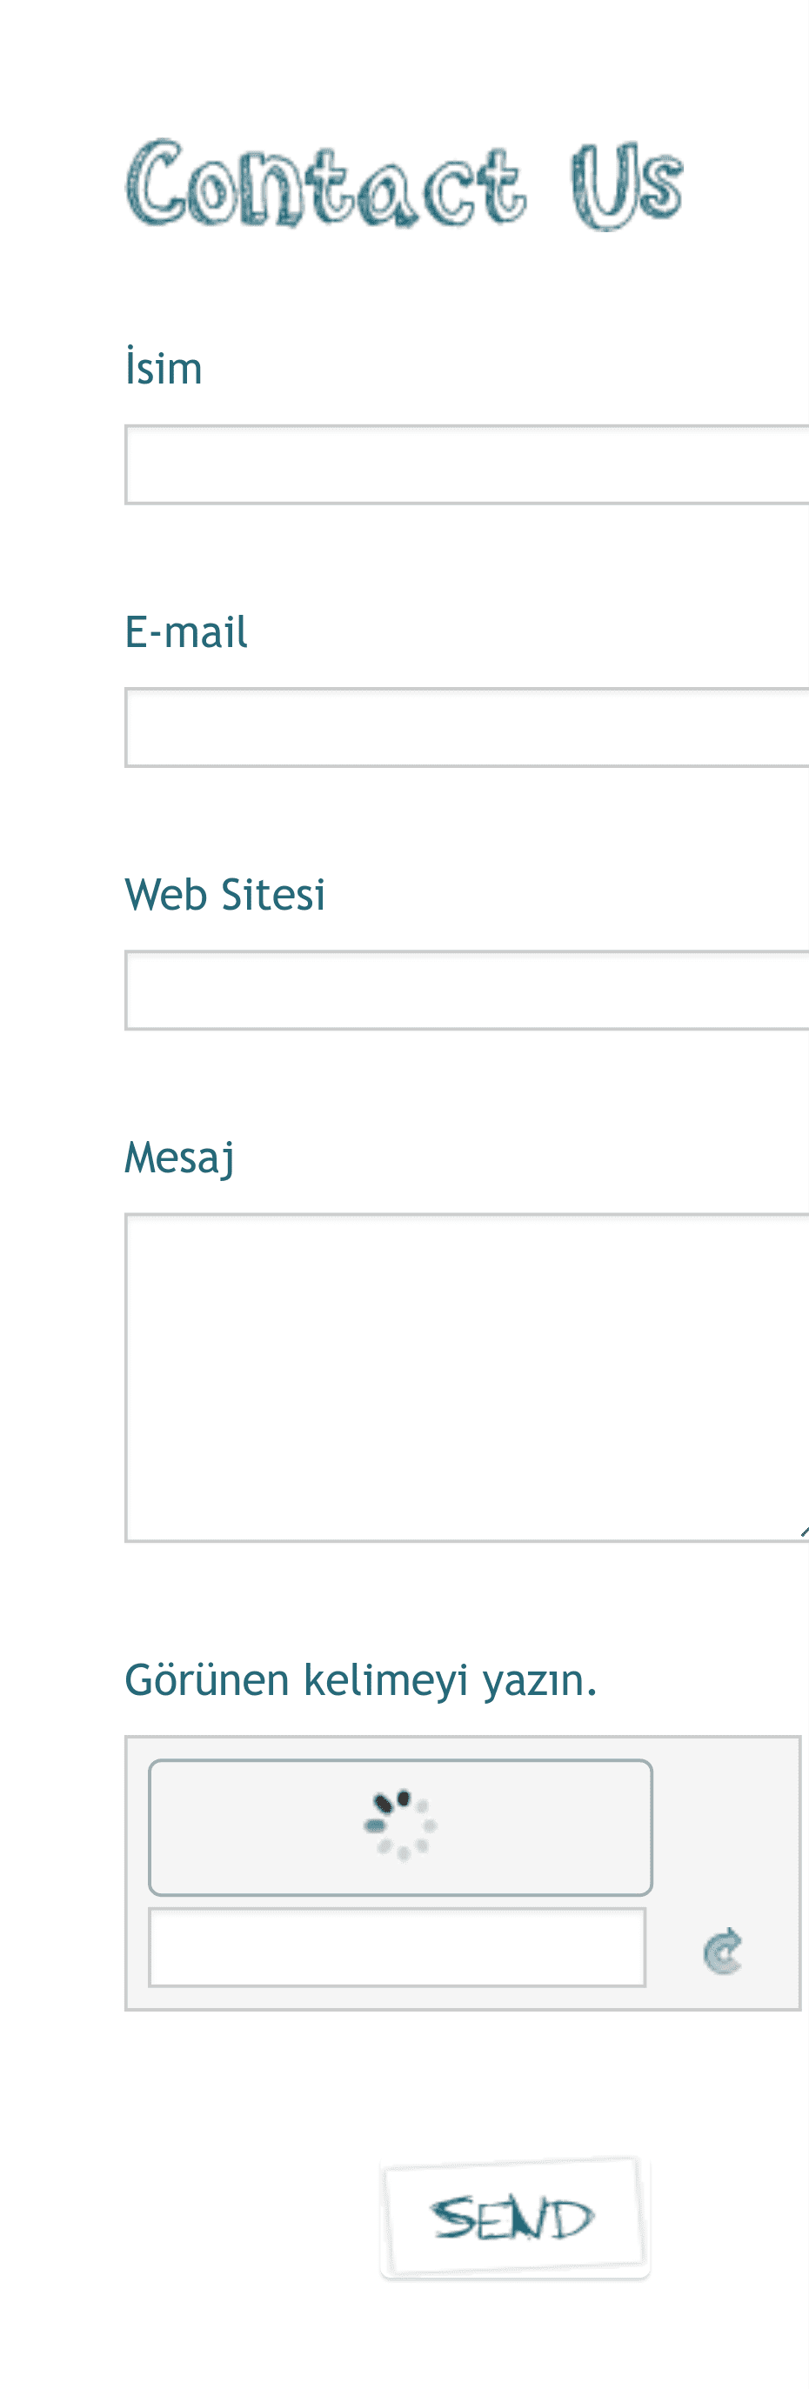Image resolution: width=809 pixels, height=2389 pixels.
Task: Click the Web Sitesi label
Action: pos(225,894)
